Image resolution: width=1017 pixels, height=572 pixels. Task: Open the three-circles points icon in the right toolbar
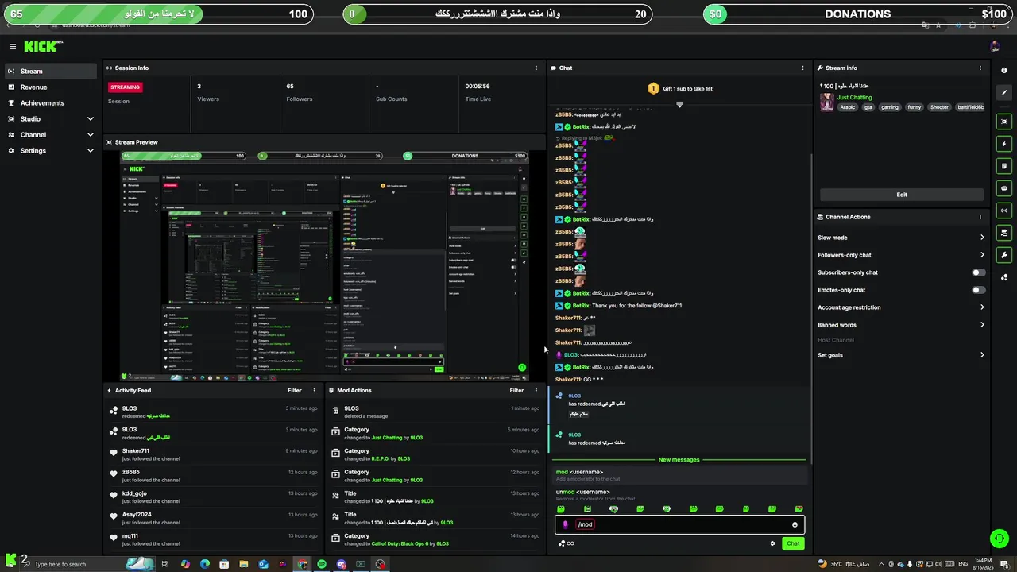coord(1004,277)
